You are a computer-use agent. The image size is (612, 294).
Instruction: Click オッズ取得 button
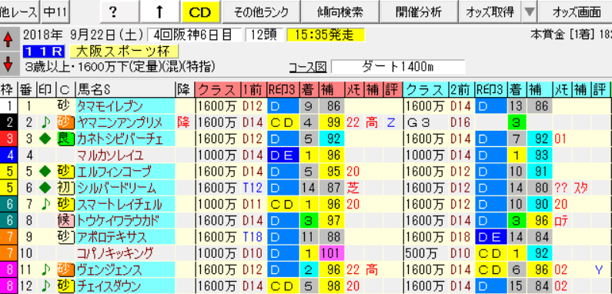(490, 12)
